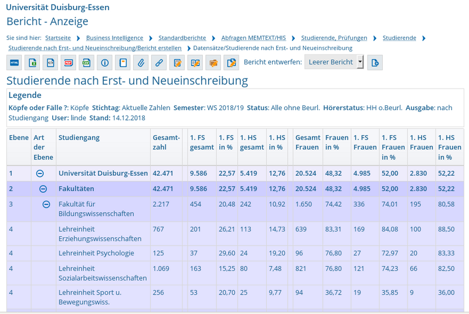This screenshot has height=314, width=469.
Task: Click the orange folders icon
Action: 213,63
